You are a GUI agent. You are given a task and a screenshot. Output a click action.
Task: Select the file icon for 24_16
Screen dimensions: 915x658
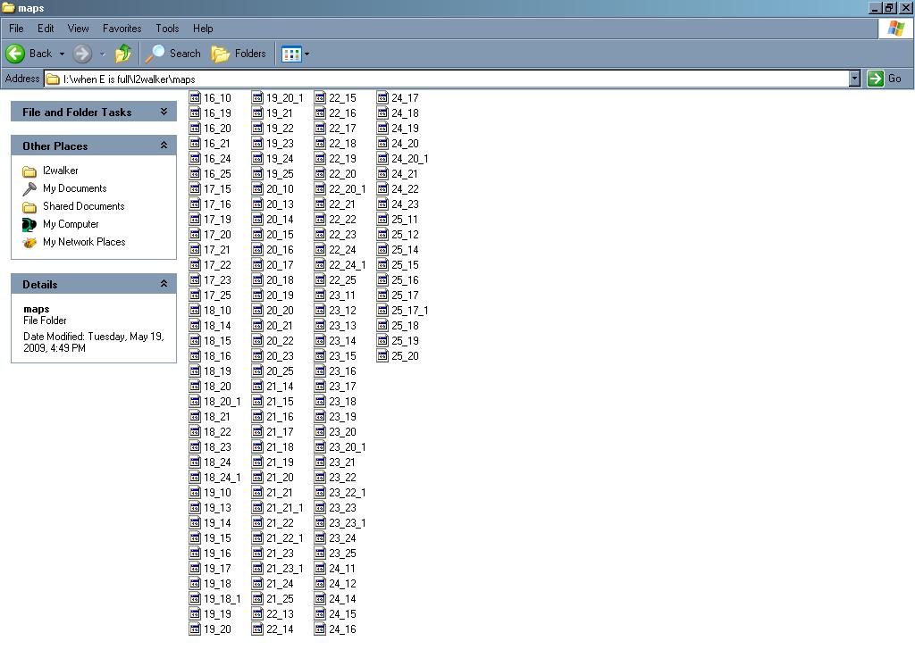pos(320,629)
